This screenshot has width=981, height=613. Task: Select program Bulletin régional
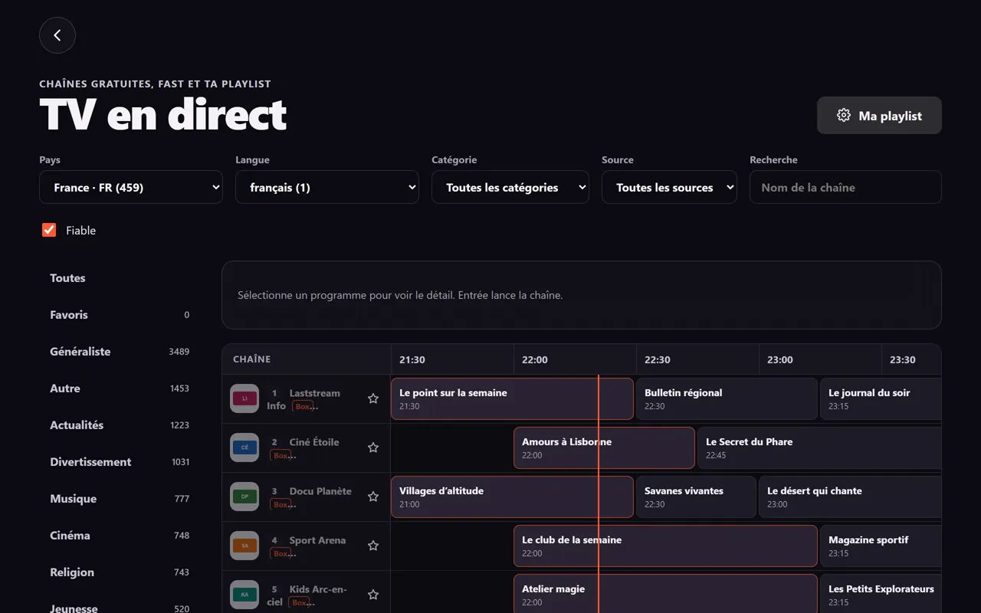727,398
